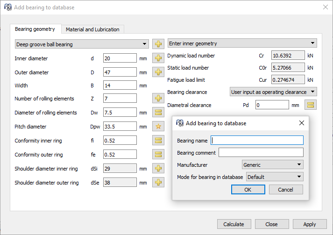This screenshot has width=333, height=235.
Task: Click equals icon beside Diameter of rolling elements
Action: pyautogui.click(x=159, y=113)
